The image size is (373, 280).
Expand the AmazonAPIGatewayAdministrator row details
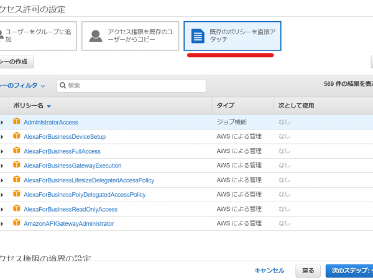2,224
